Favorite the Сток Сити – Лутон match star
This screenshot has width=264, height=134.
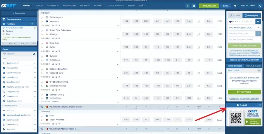click(x=42, y=47)
